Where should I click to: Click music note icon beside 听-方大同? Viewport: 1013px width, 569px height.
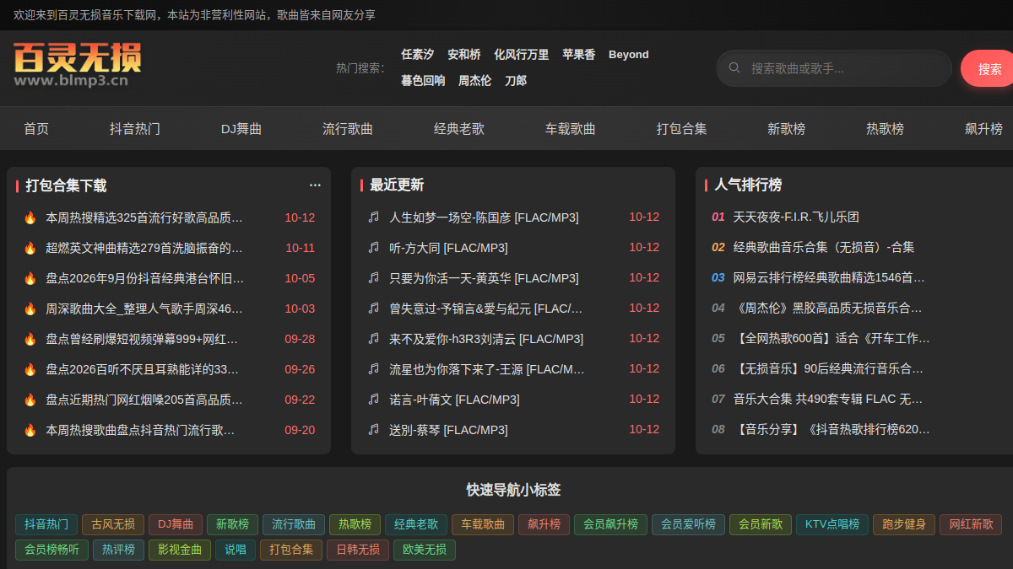pos(374,247)
